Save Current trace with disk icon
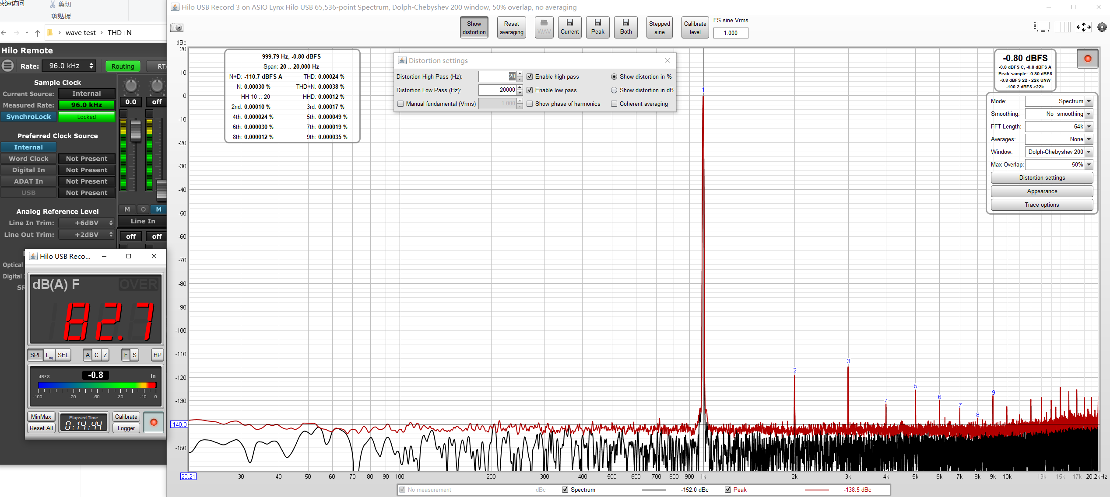Image resolution: width=1110 pixels, height=497 pixels. pyautogui.click(x=569, y=28)
